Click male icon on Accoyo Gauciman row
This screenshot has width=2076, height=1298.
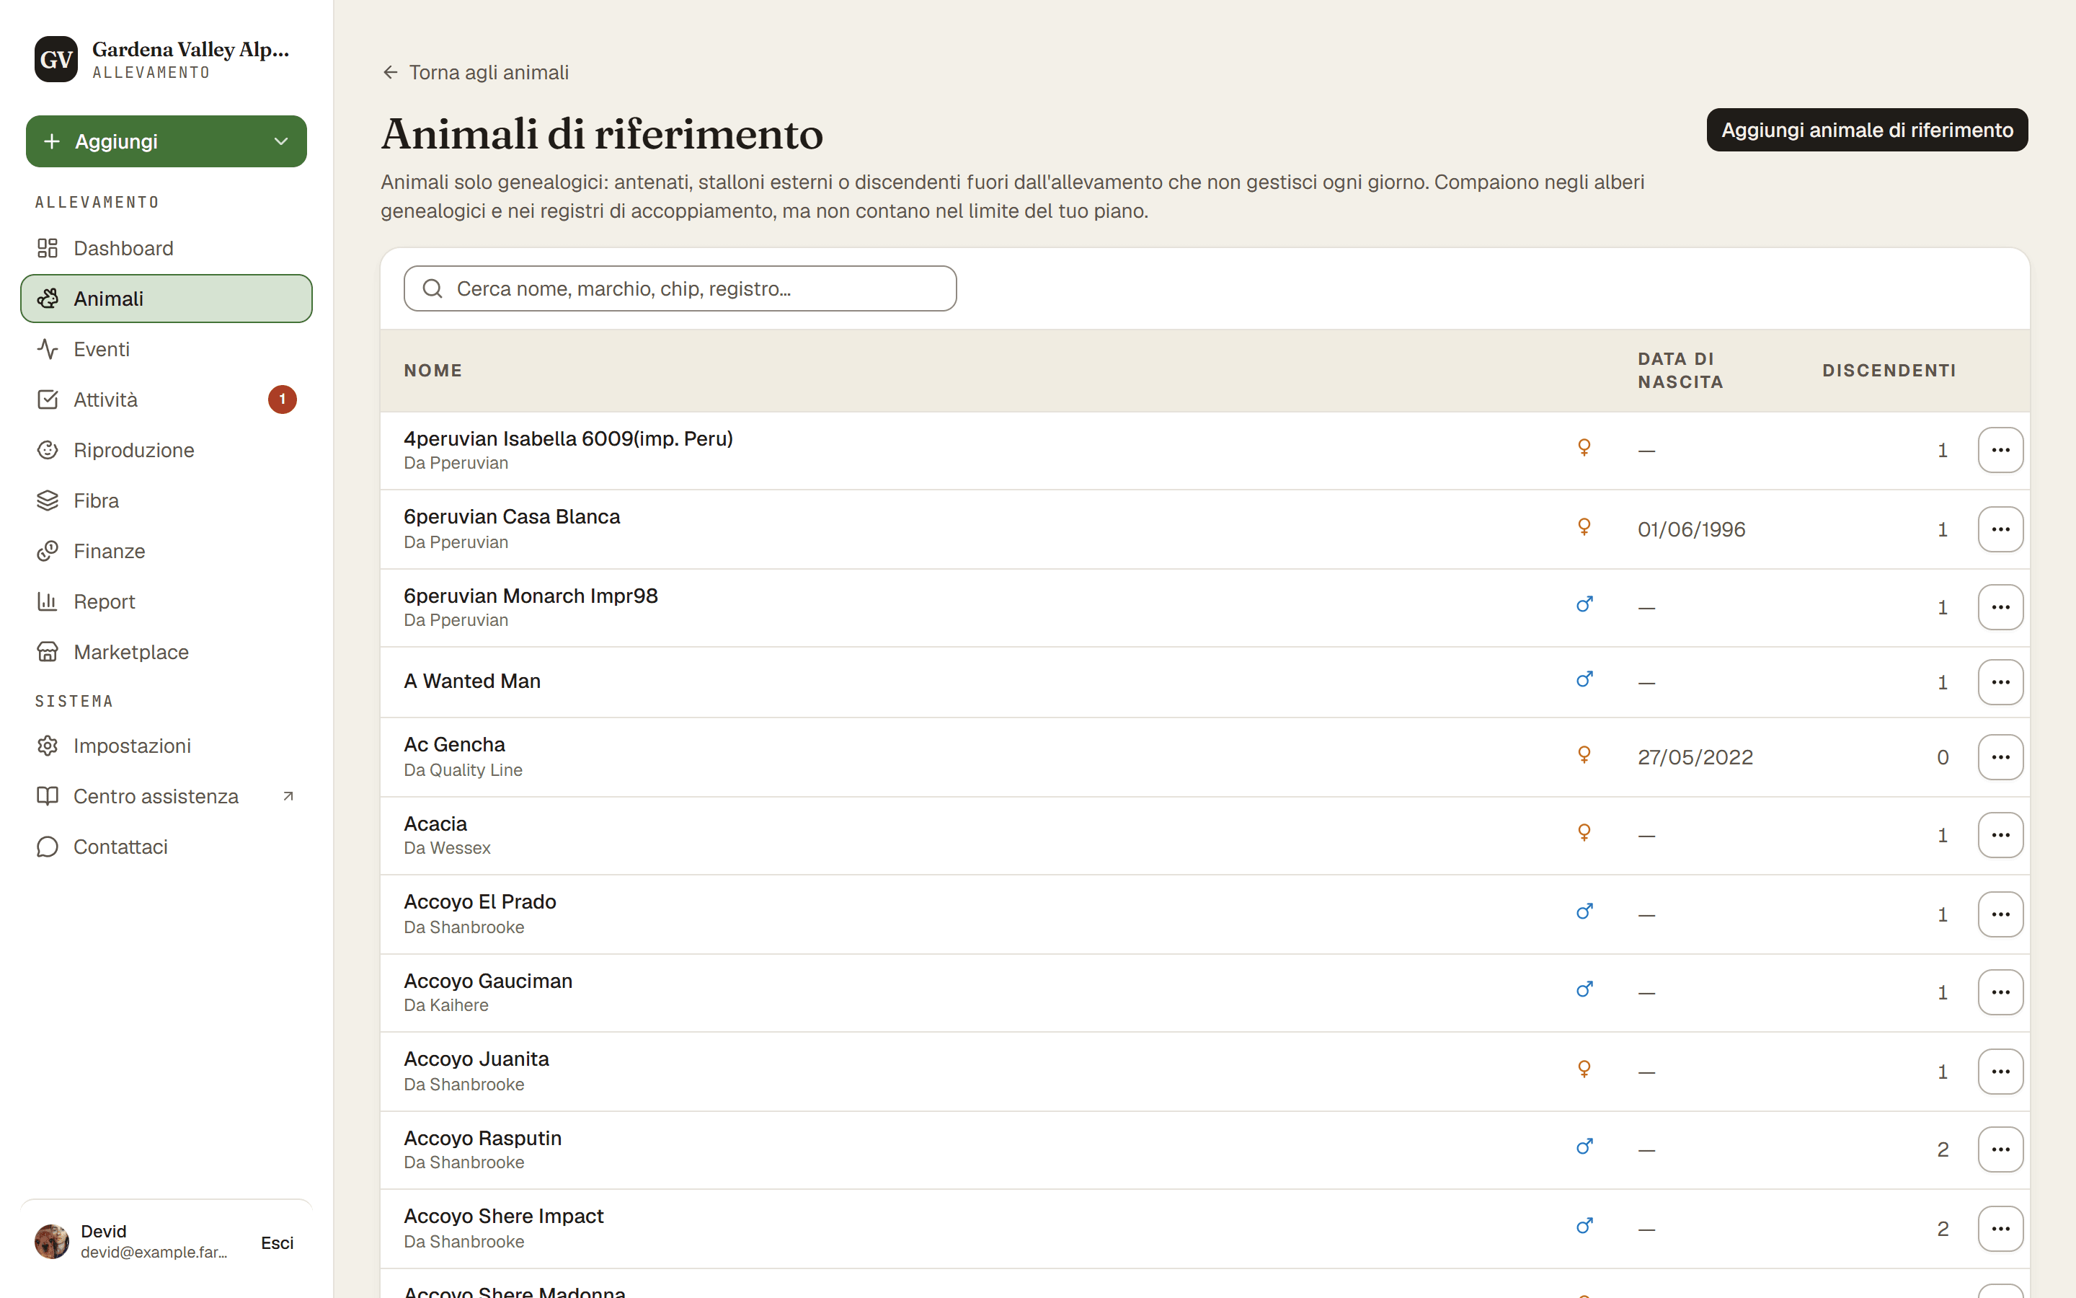coord(1584,990)
